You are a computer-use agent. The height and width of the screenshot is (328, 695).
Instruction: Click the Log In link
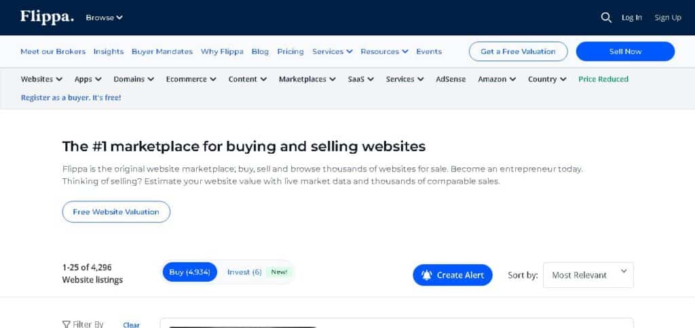pyautogui.click(x=632, y=18)
